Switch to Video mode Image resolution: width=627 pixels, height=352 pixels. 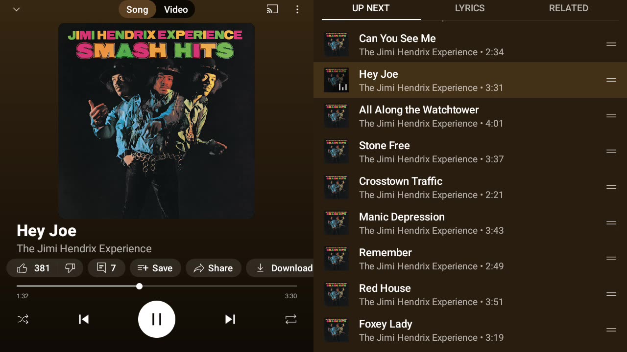click(x=176, y=9)
